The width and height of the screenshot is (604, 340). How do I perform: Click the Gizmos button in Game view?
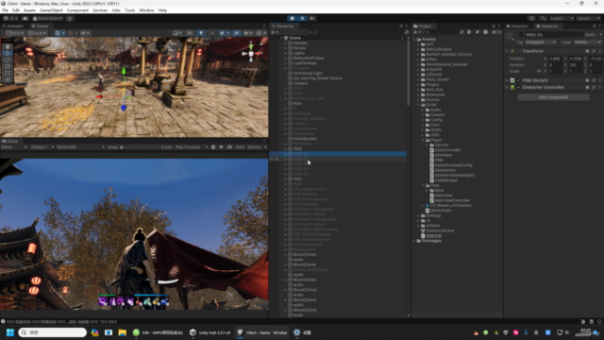pyautogui.click(x=254, y=147)
